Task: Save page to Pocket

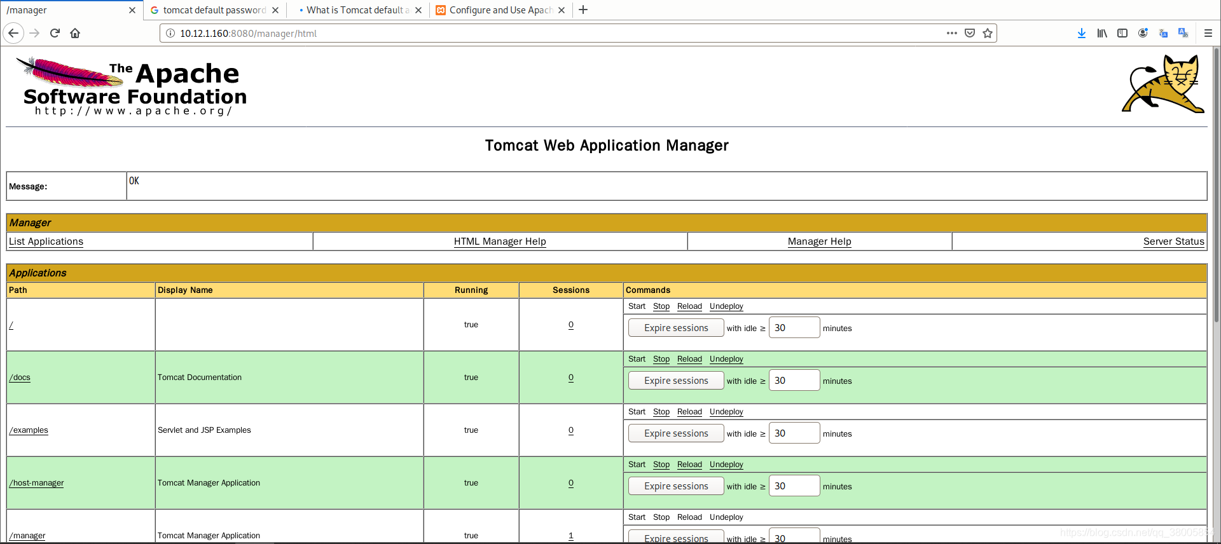Action: pyautogui.click(x=970, y=33)
